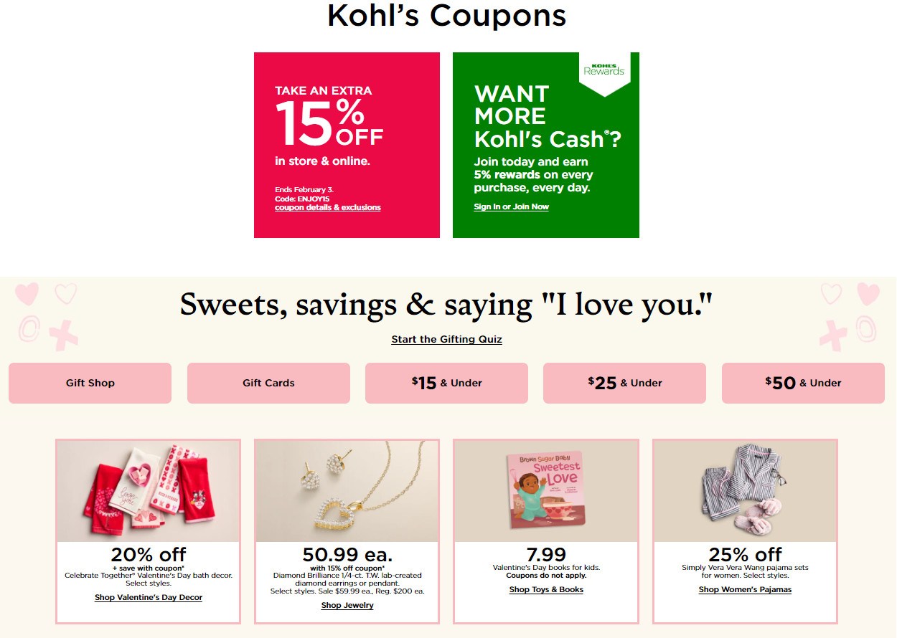Screen dimensions: 897x638
Task: Open Shop Women's Pajamas
Action: [745, 589]
